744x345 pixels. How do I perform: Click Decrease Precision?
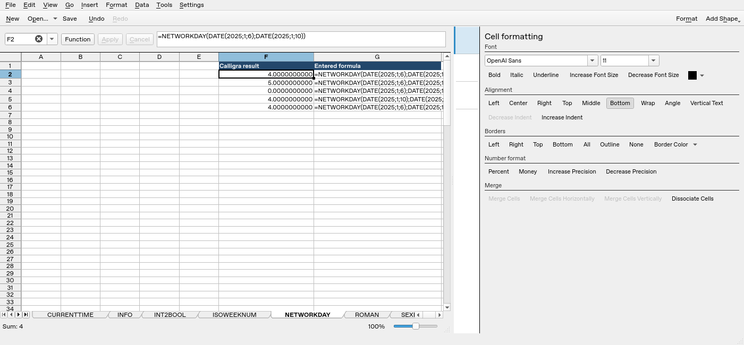(x=631, y=171)
